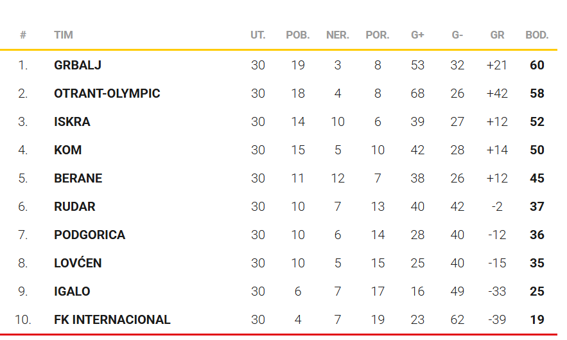Click the G+ goals scored header
Viewport: 567px width, 340px height.
pyautogui.click(x=417, y=35)
